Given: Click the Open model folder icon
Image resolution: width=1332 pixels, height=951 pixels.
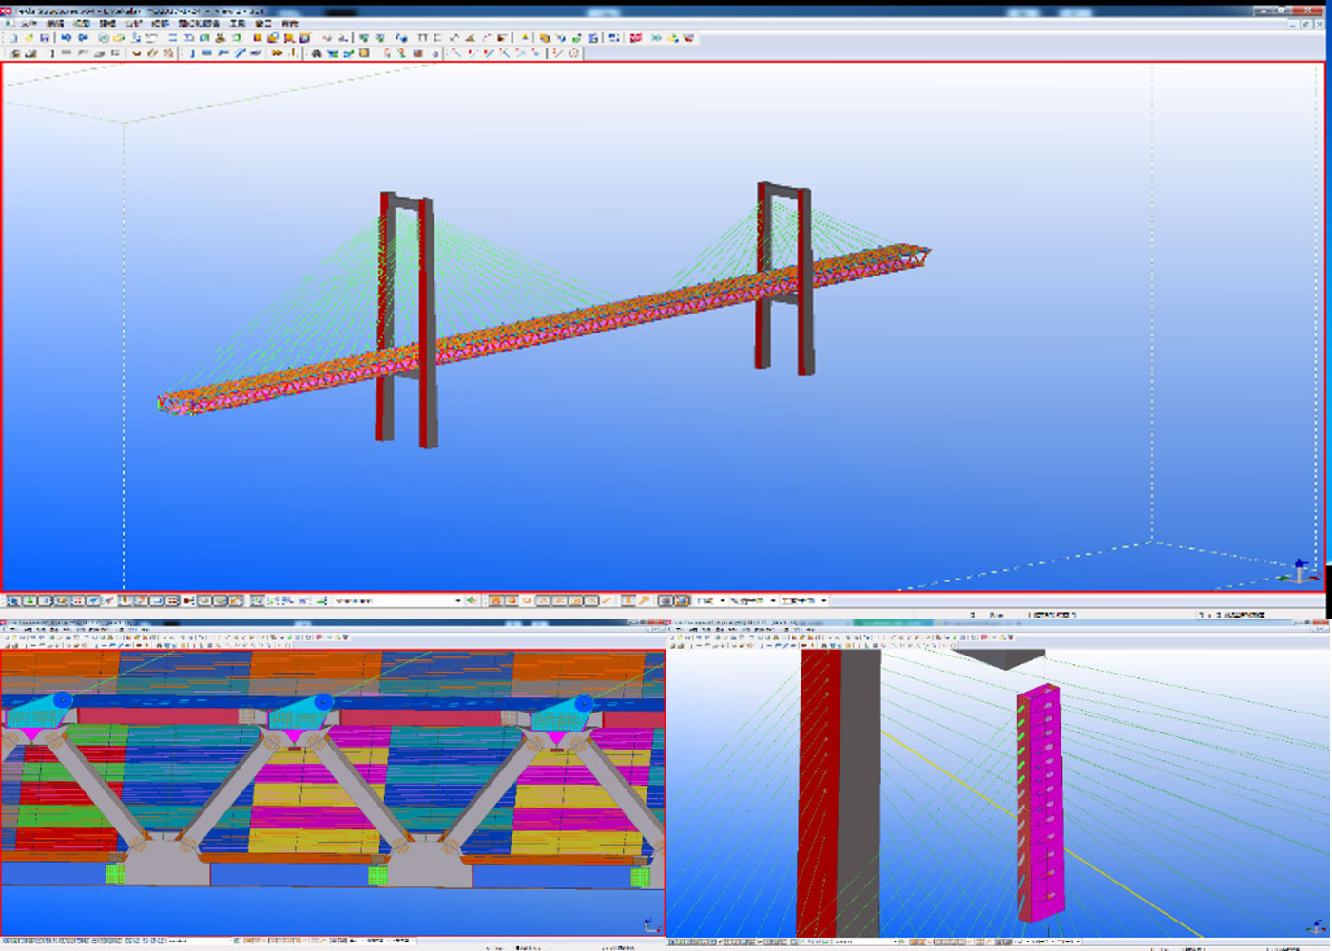Looking at the screenshot, I should tap(29, 38).
